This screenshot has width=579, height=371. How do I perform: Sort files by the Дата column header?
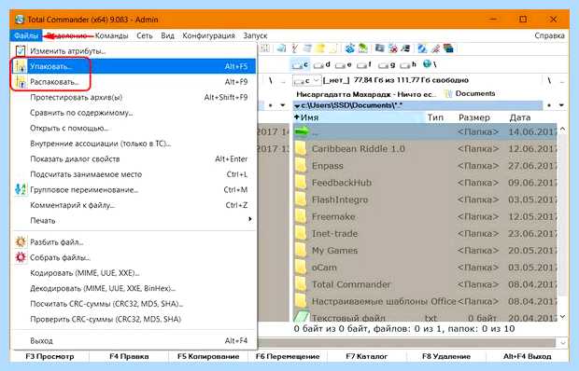pyautogui.click(x=520, y=117)
